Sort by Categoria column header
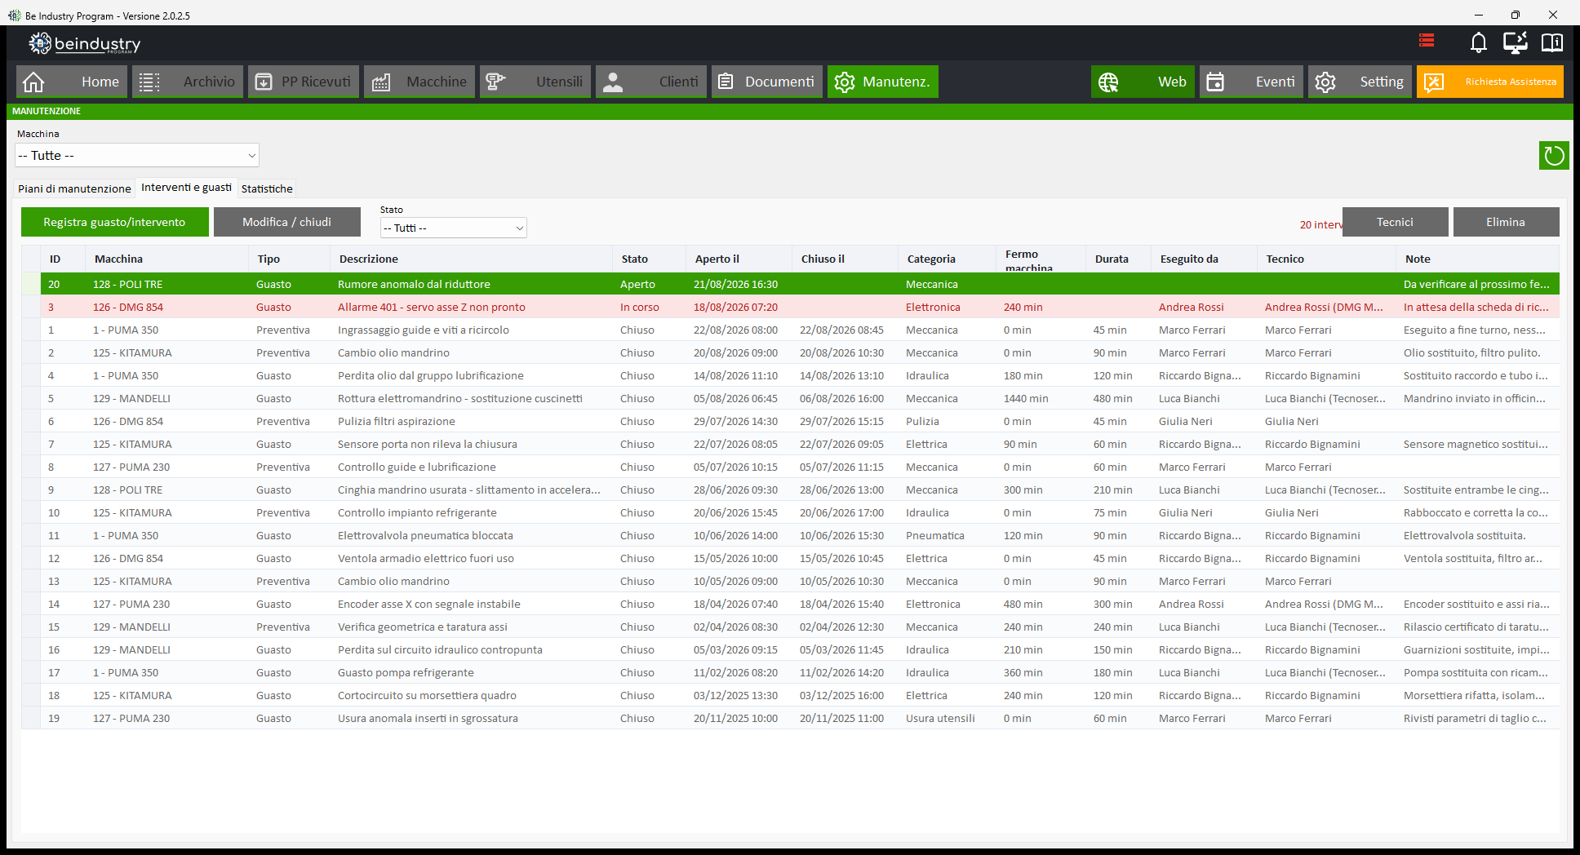 pyautogui.click(x=947, y=259)
